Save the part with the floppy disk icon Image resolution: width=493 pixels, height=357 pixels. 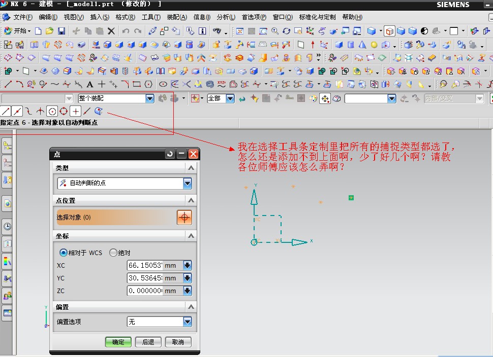coord(61,31)
